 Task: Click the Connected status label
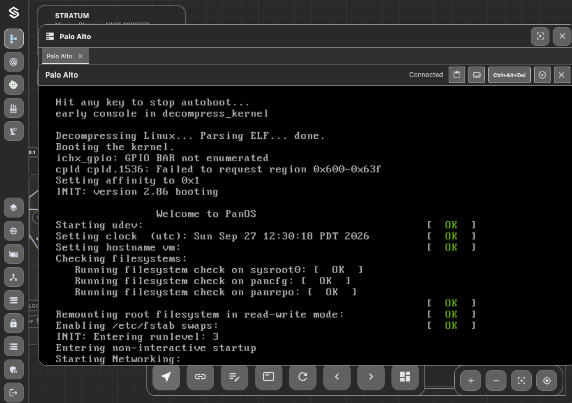[426, 75]
